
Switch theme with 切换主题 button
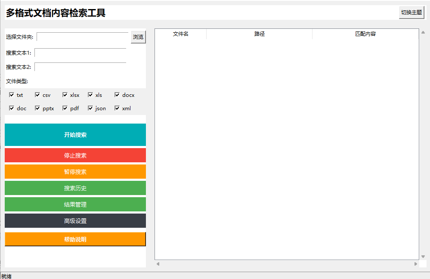411,12
